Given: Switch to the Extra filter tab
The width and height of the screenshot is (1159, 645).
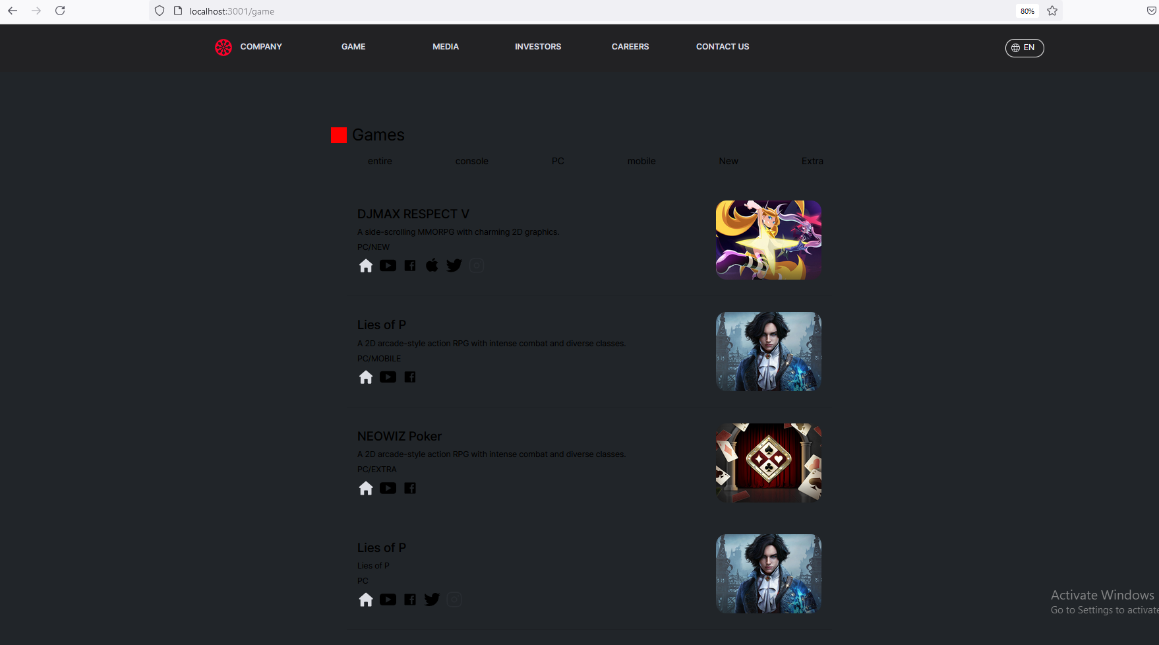Looking at the screenshot, I should click(812, 161).
